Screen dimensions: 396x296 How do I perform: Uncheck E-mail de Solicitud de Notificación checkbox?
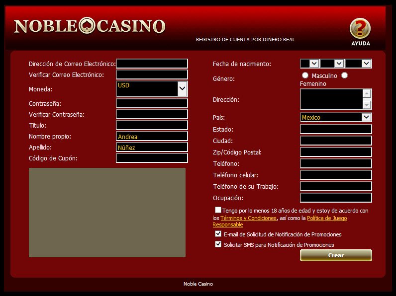click(218, 234)
